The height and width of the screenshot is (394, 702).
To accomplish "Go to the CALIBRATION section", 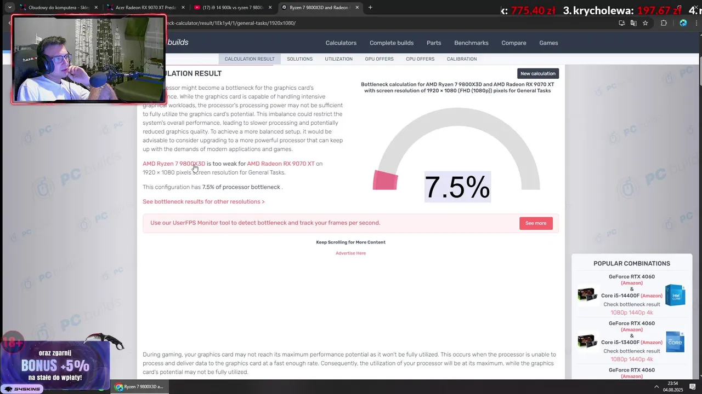I will pyautogui.click(x=462, y=59).
